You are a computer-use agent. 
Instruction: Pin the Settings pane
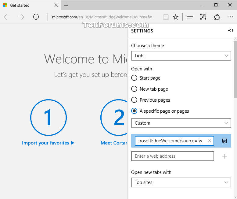coord(230,31)
